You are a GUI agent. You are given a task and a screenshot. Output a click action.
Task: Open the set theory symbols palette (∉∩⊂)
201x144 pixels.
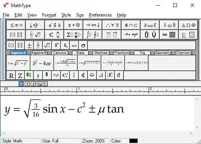(131, 25)
